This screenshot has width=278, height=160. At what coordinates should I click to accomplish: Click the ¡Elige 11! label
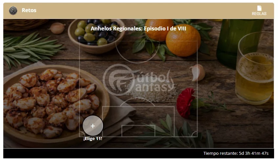(x=93, y=139)
